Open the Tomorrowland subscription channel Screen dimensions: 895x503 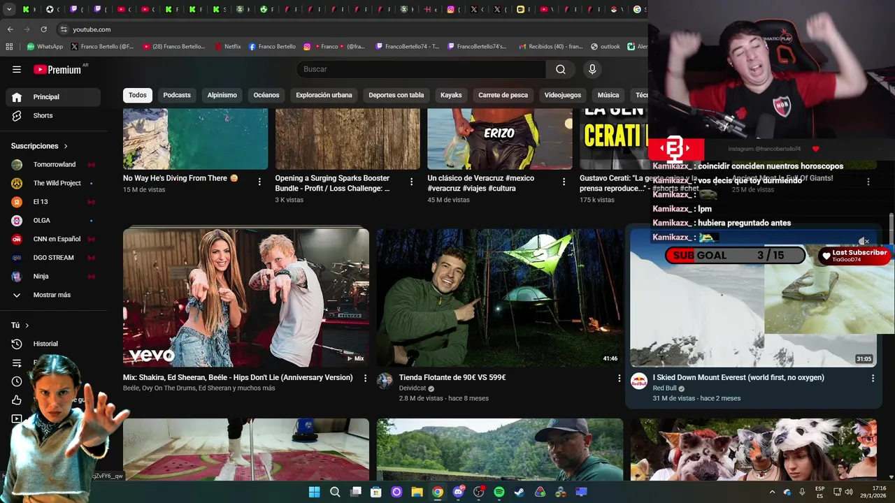(53, 164)
